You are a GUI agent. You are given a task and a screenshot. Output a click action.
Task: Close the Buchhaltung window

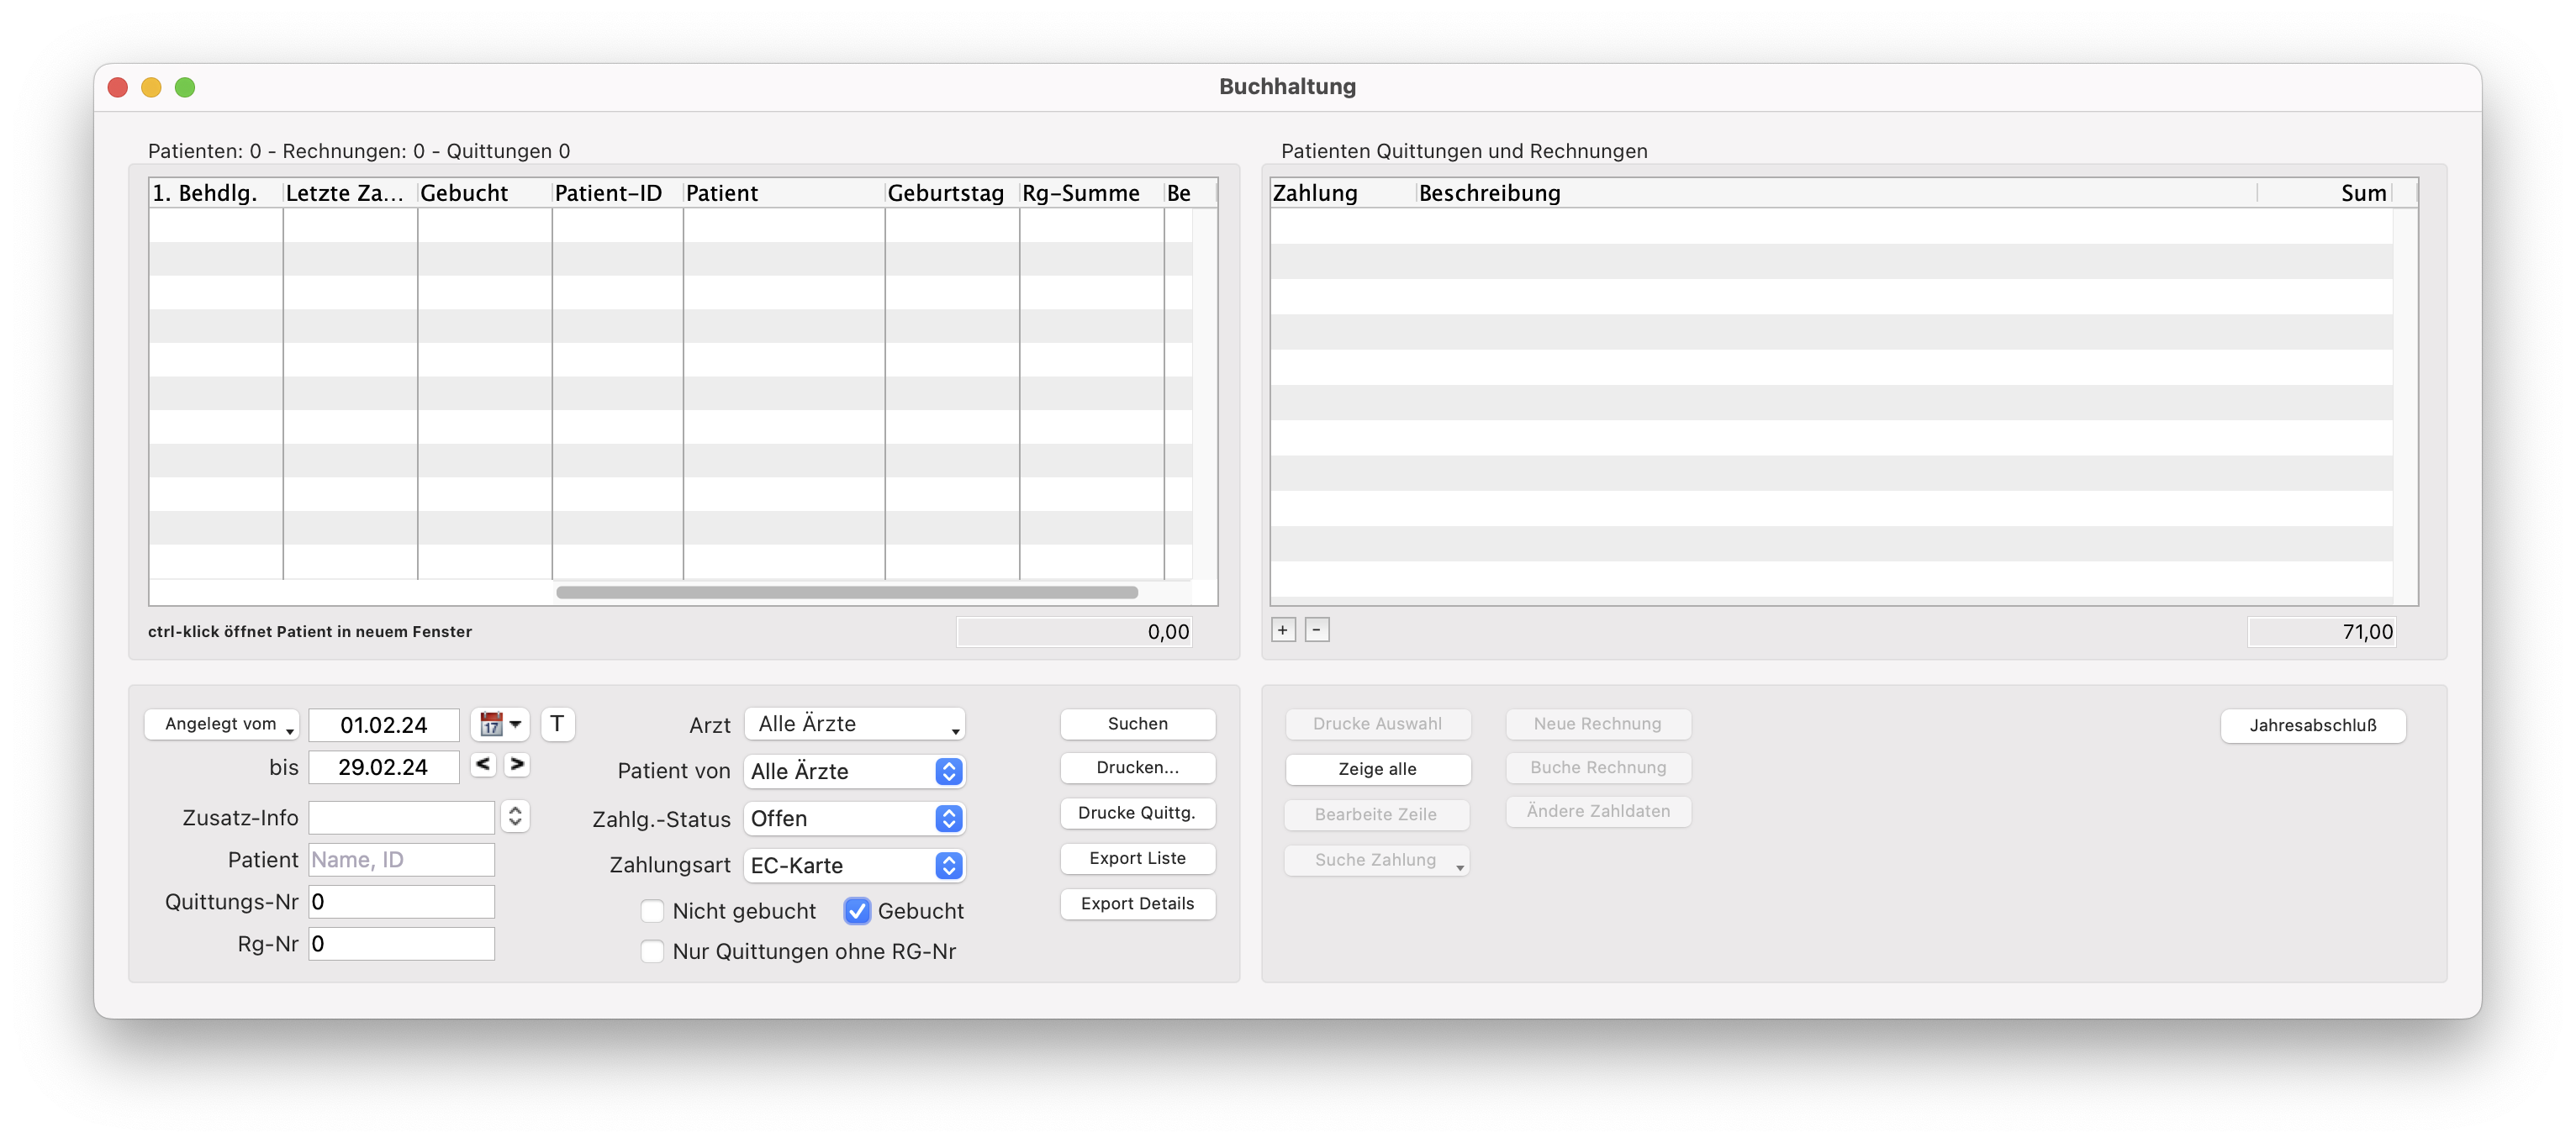[118, 87]
